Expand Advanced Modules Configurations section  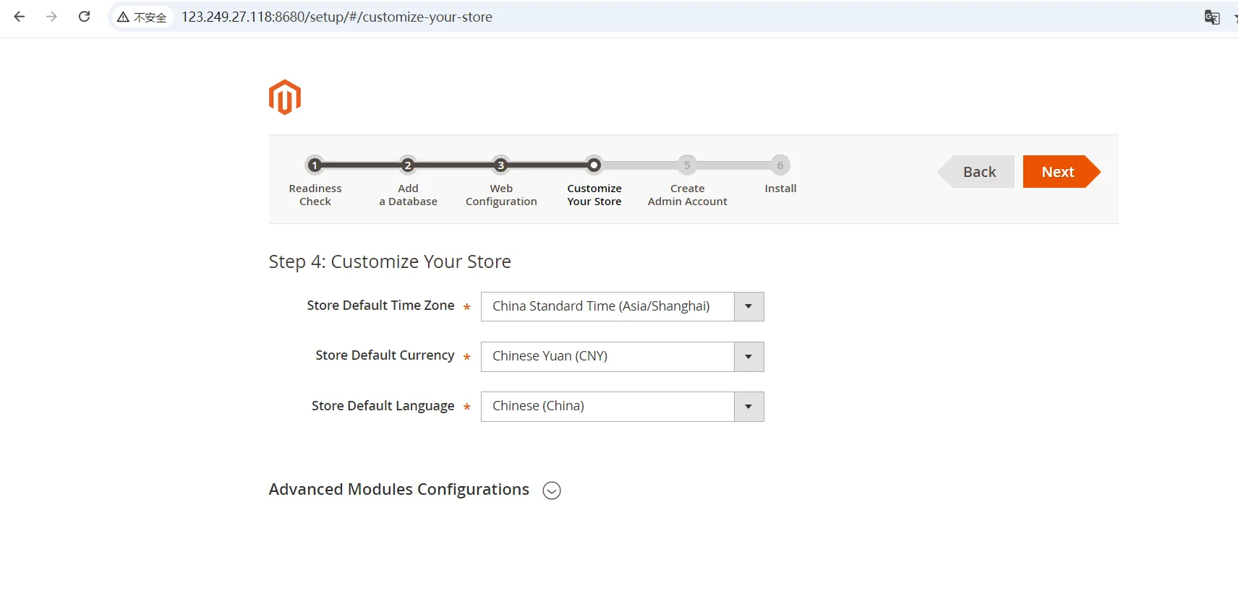(552, 490)
